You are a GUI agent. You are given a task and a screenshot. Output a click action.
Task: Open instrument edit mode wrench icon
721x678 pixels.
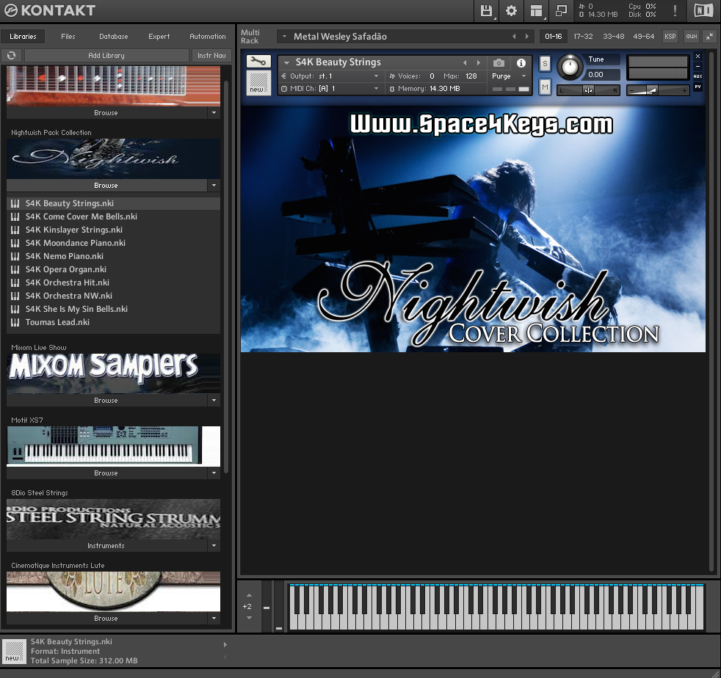[x=258, y=61]
